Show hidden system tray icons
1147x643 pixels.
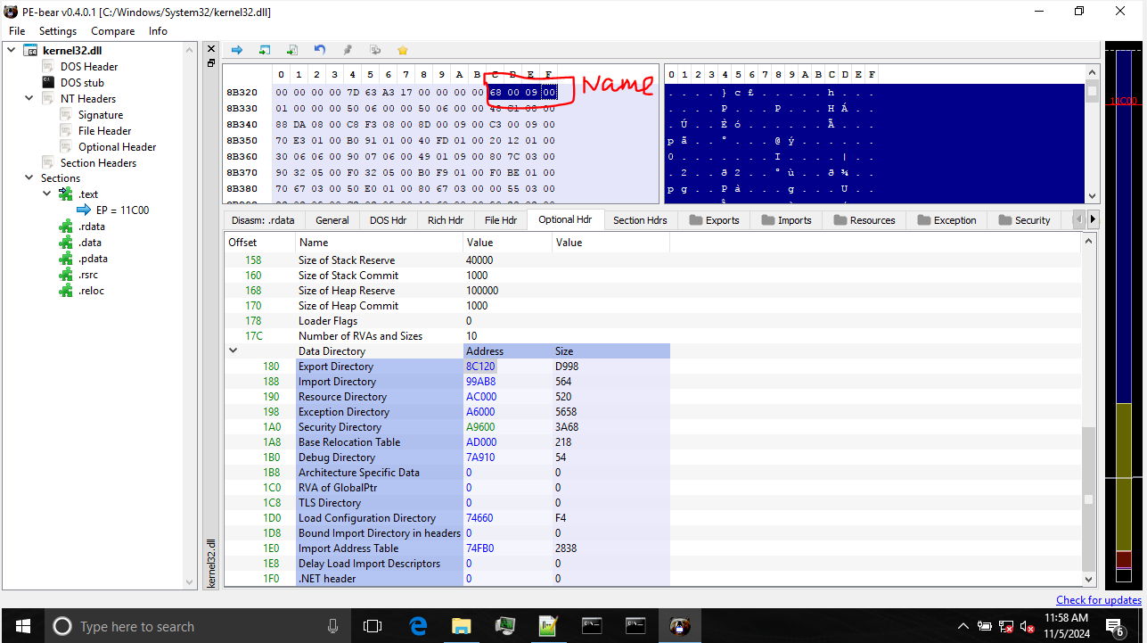point(963,626)
